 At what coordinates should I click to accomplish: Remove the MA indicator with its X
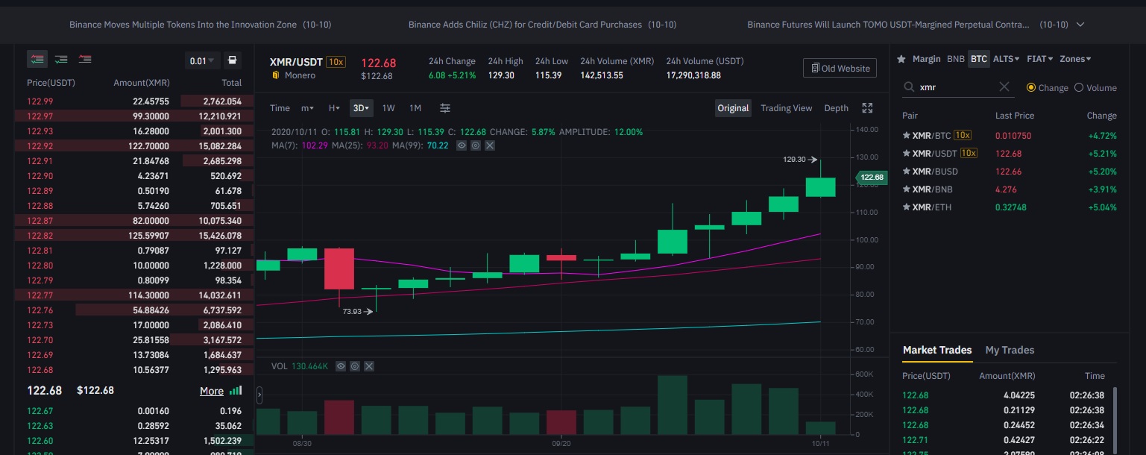(490, 145)
